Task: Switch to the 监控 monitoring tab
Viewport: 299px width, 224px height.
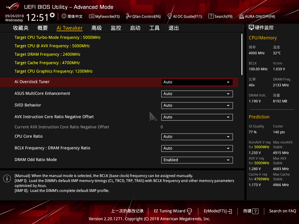Action: [x=116, y=28]
